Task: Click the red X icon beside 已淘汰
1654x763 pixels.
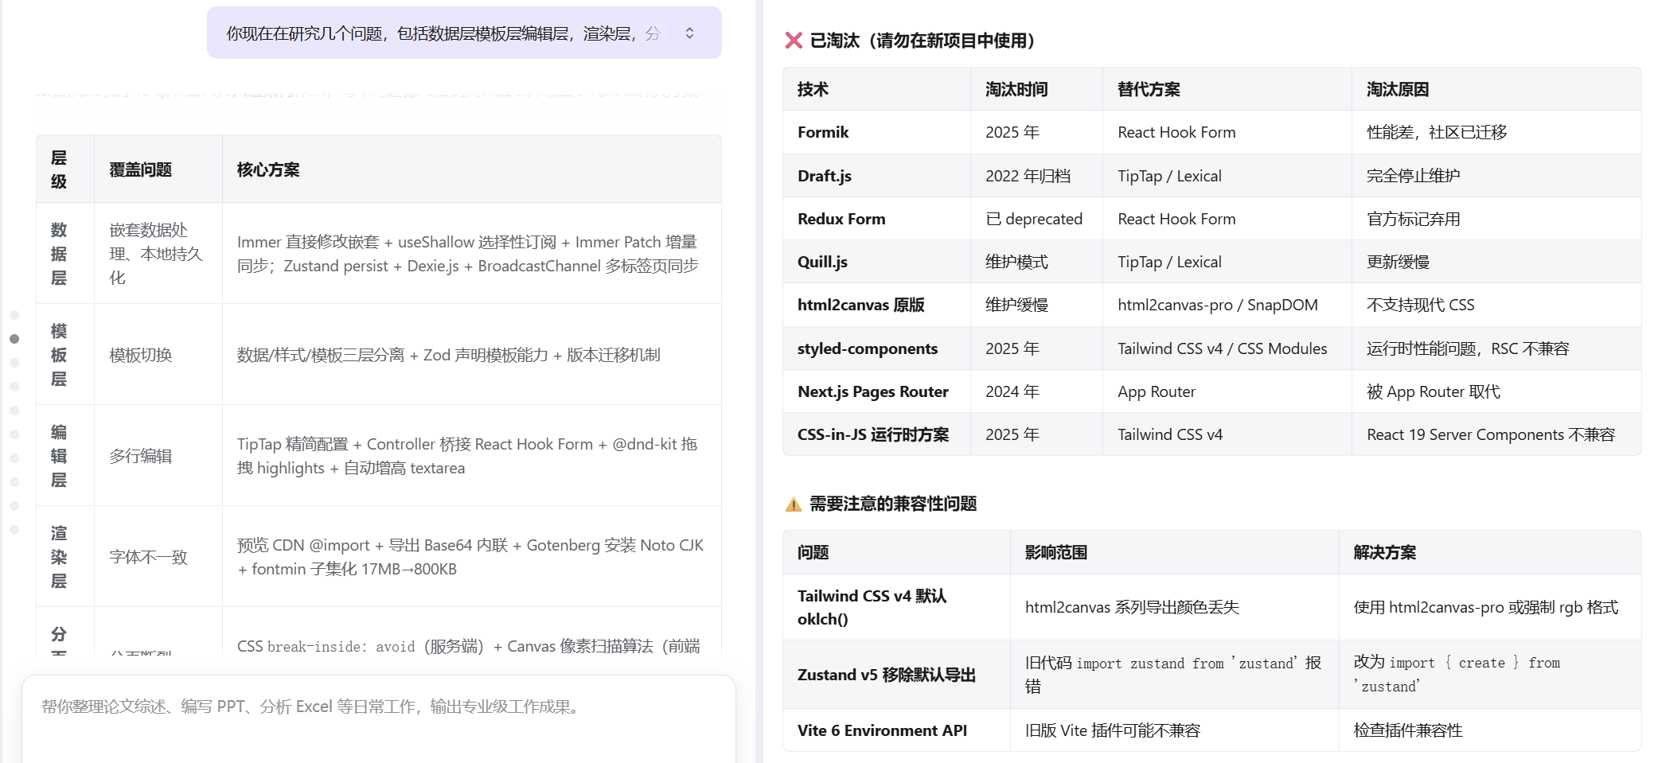Action: [794, 41]
